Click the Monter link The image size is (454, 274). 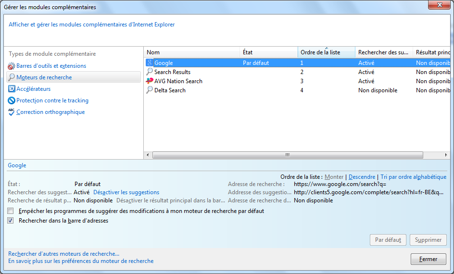(334, 177)
